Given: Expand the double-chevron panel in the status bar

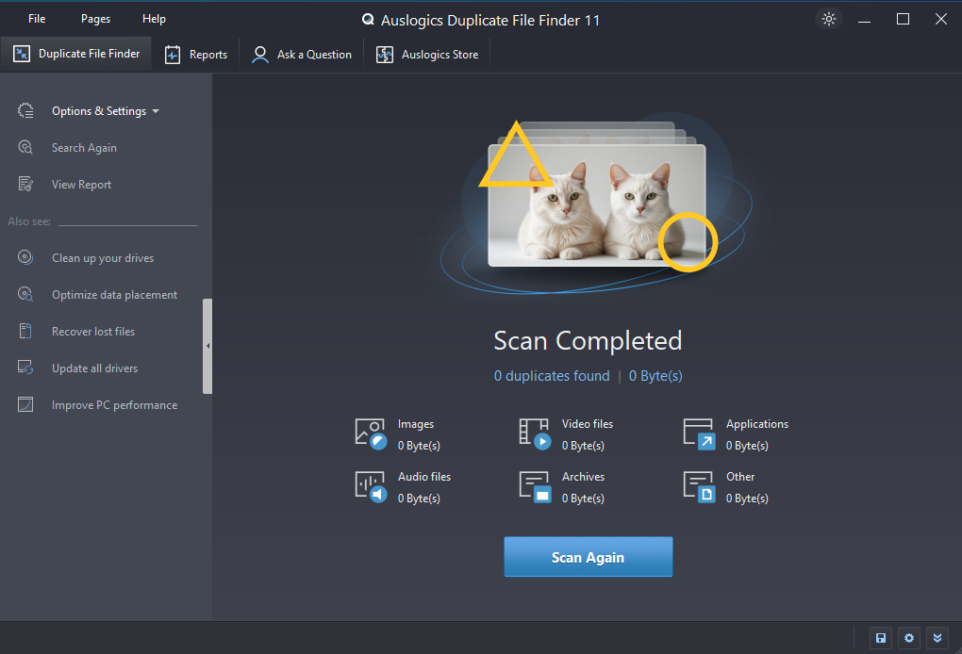Looking at the screenshot, I should 937,638.
